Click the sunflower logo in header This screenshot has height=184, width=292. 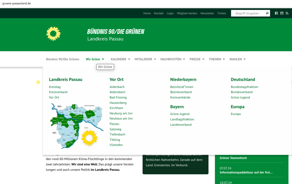point(54,34)
